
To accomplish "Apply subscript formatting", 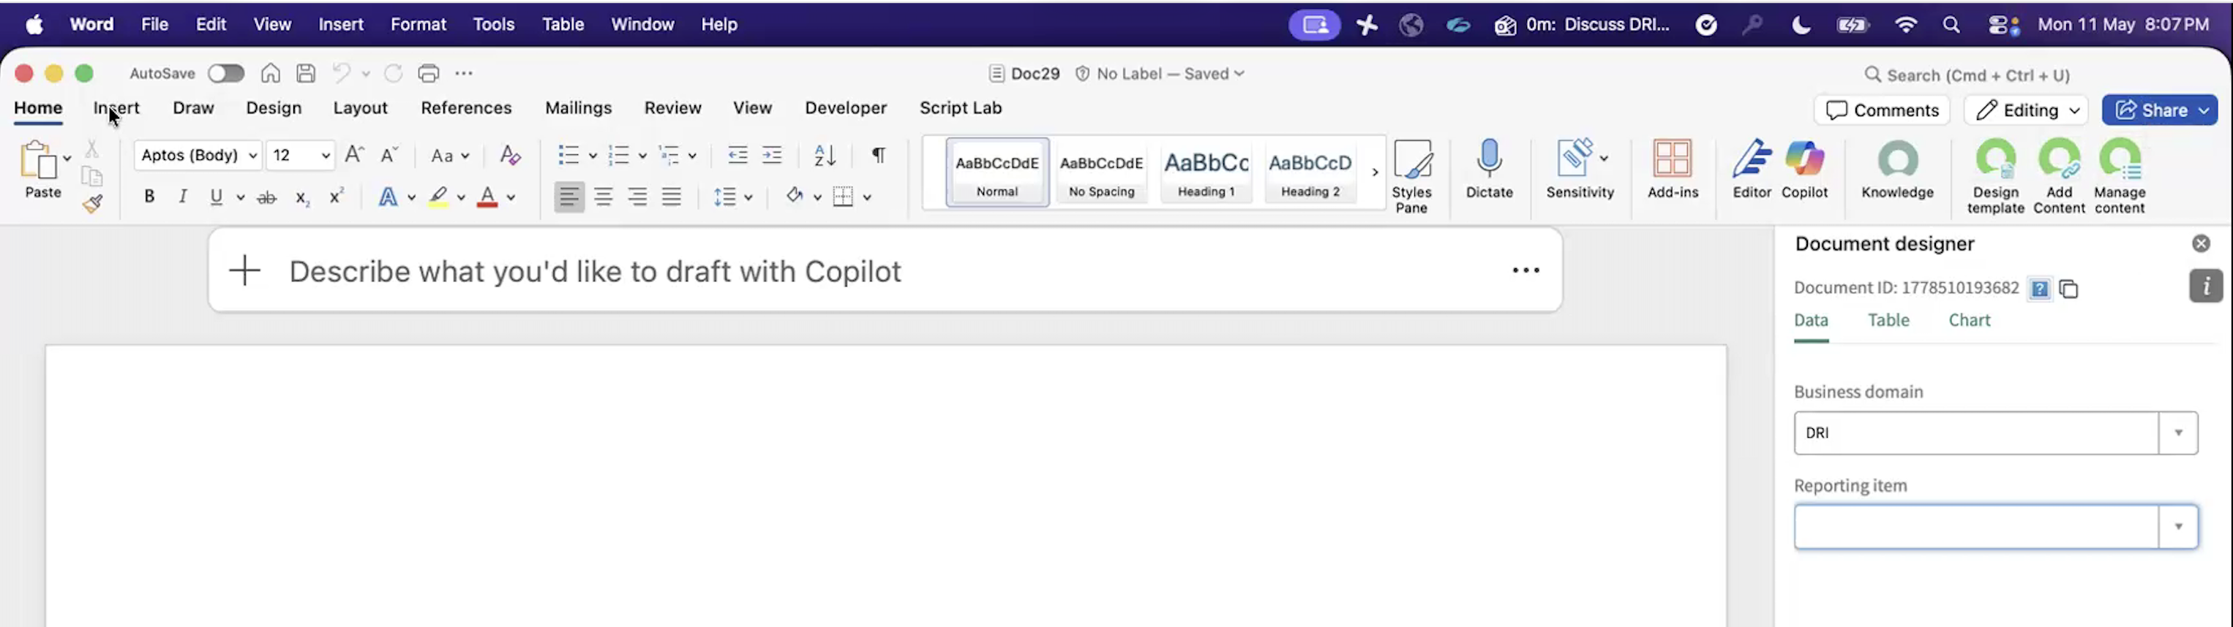I will pyautogui.click(x=301, y=197).
